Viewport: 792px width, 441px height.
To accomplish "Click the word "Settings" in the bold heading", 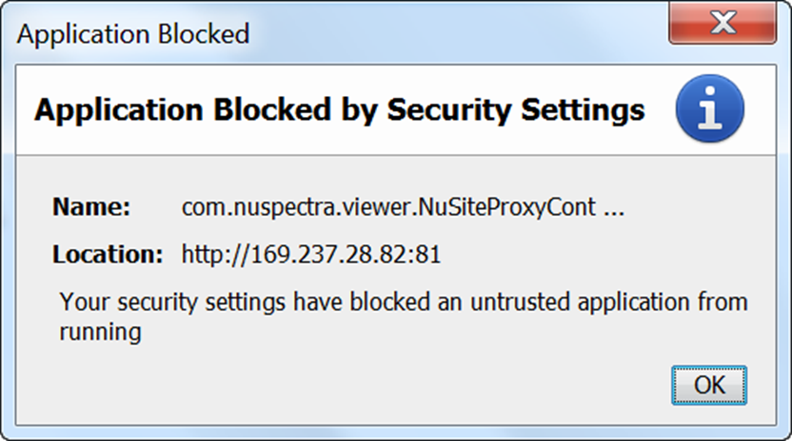I will pos(584,110).
